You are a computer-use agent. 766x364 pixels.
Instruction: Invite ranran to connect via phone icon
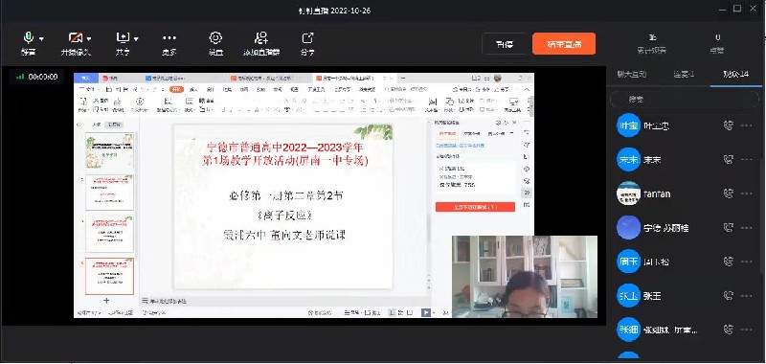[729, 193]
